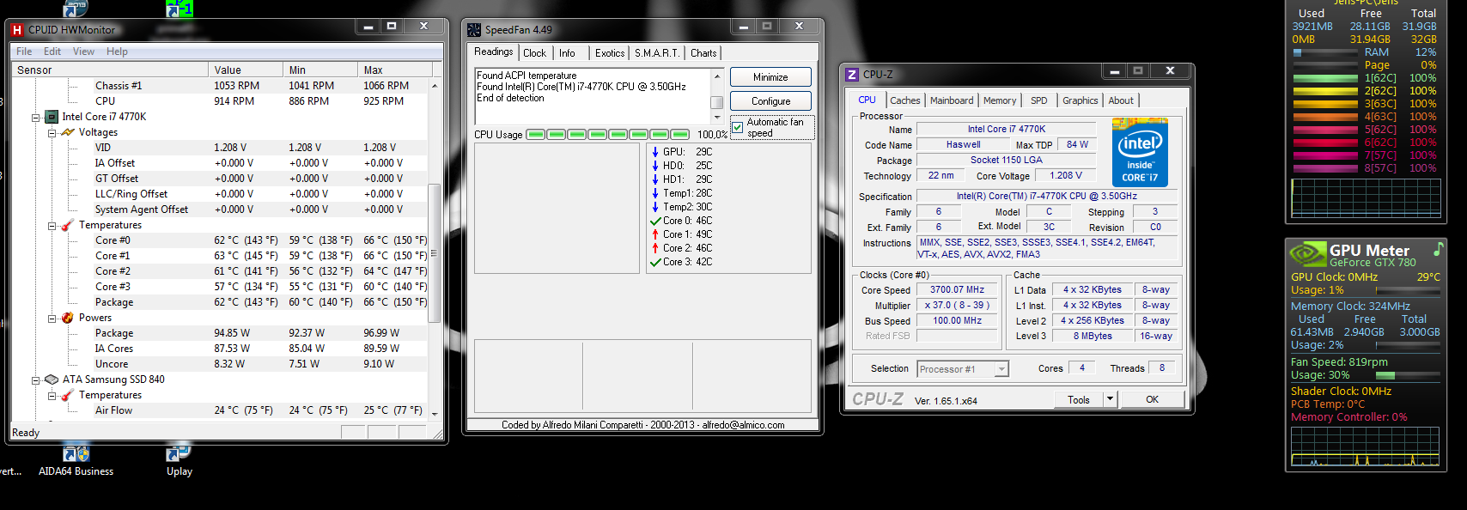Click the GPU Meter history graph
This screenshot has width=1467, height=510.
[x=1366, y=446]
